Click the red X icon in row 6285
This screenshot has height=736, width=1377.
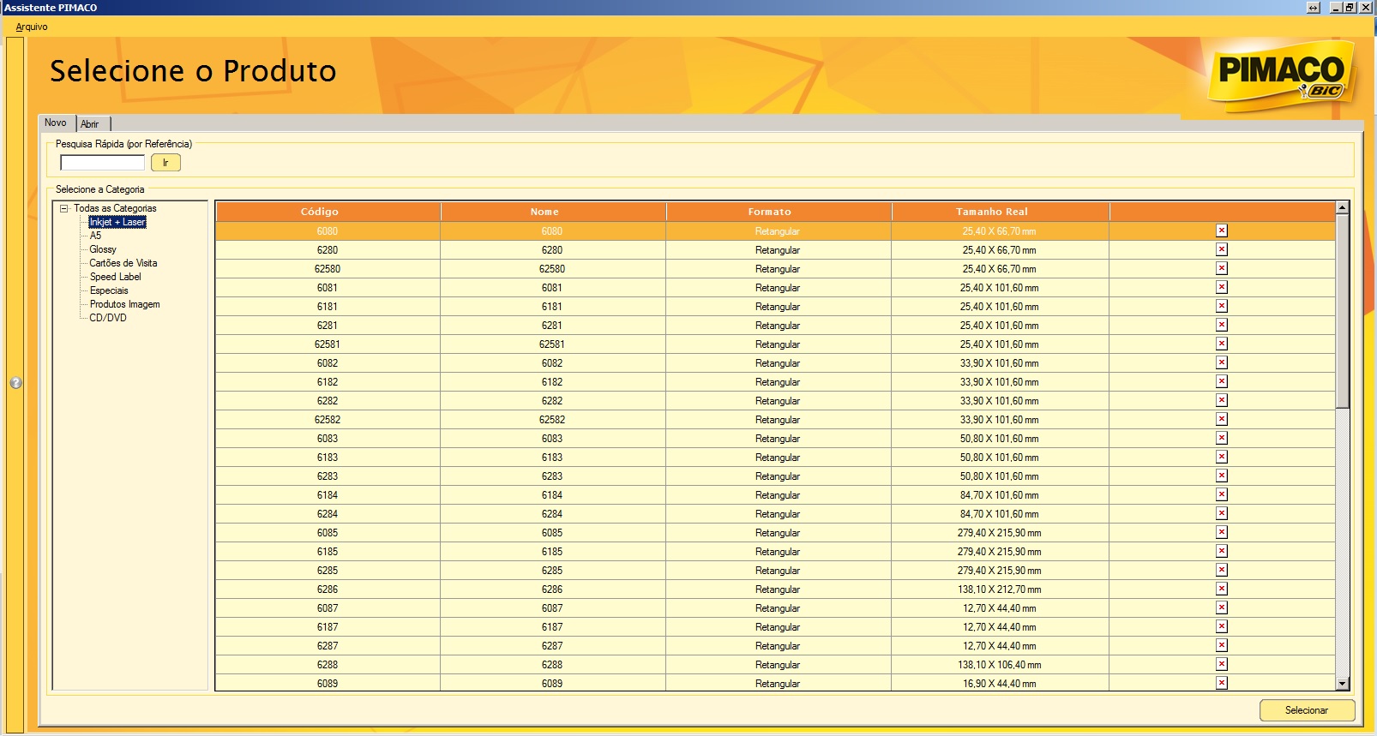point(1222,570)
